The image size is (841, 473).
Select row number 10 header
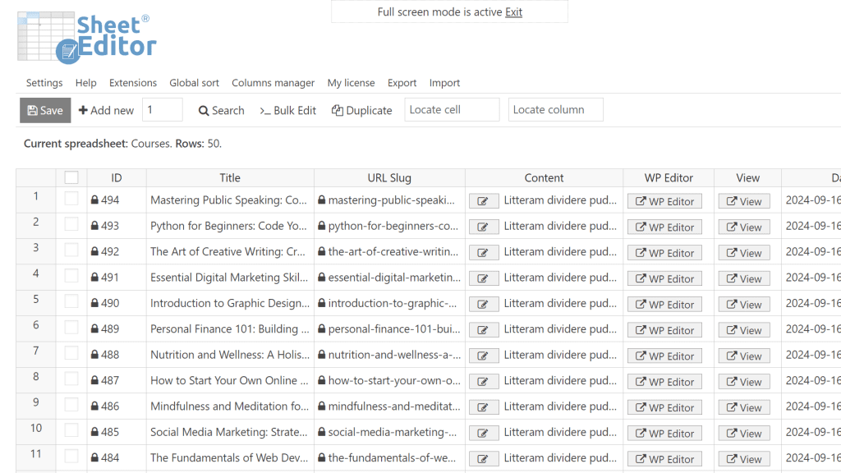pyautogui.click(x=36, y=432)
